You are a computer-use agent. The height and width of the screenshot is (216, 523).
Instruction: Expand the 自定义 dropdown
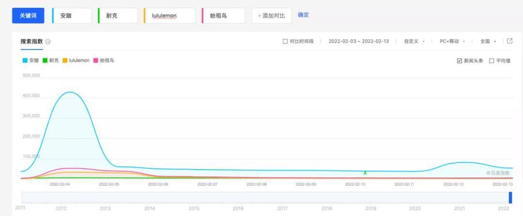click(x=414, y=41)
